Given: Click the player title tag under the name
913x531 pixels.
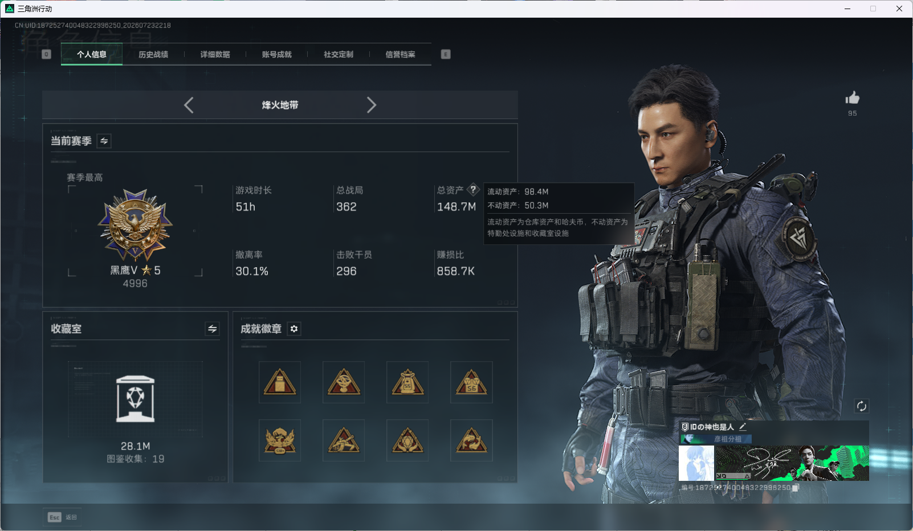Looking at the screenshot, I should pyautogui.click(x=716, y=439).
